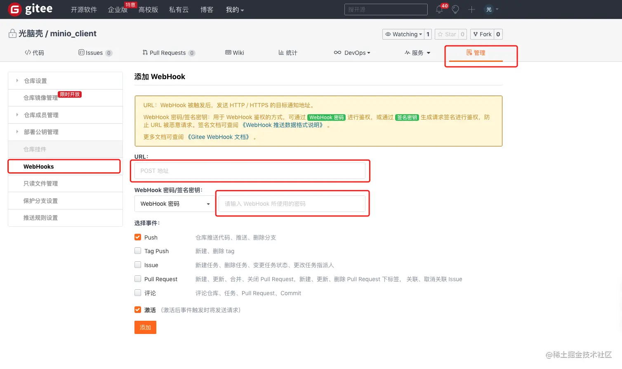The height and width of the screenshot is (369, 622).
Task: Expand 仓库成员管理 in sidebar
Action: [x=66, y=115]
